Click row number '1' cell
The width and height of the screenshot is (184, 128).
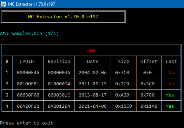click(x=7, y=73)
